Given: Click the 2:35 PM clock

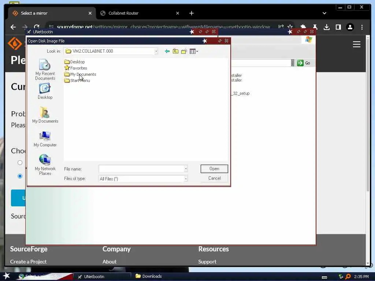Looking at the screenshot, I should pyautogui.click(x=361, y=277).
